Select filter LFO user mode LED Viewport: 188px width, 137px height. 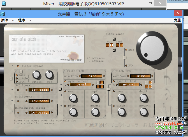click(65, 92)
